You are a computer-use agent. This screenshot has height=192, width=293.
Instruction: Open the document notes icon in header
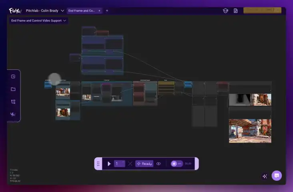(236, 11)
